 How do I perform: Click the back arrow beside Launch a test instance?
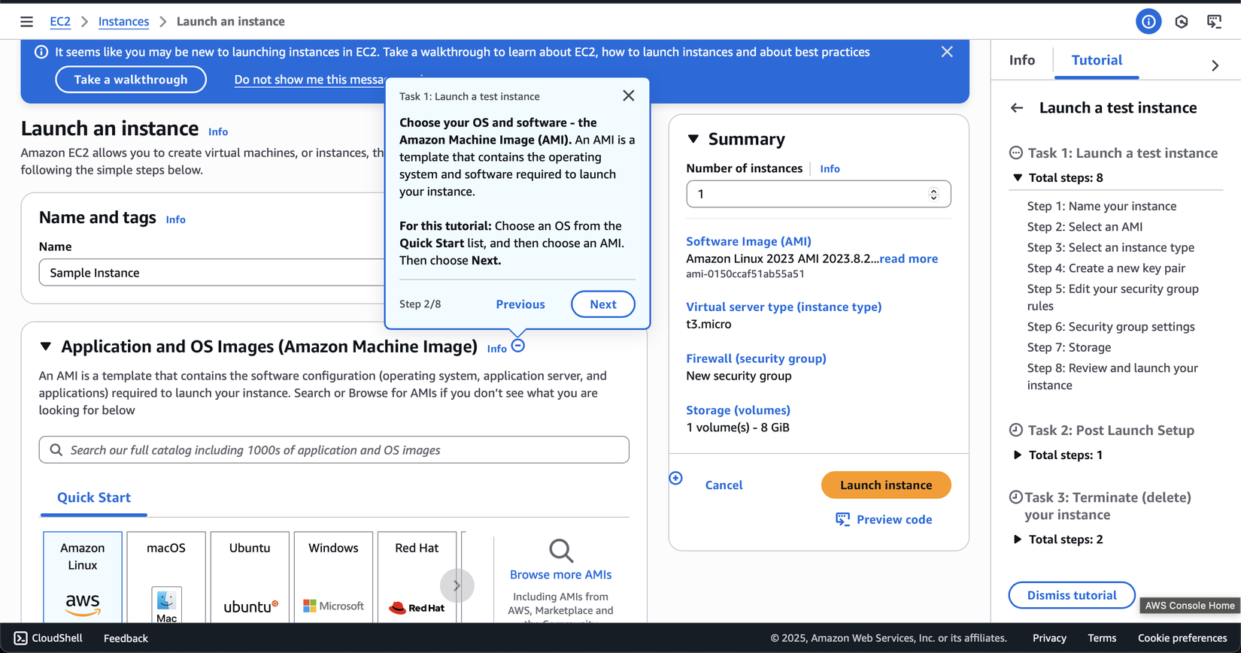1017,108
